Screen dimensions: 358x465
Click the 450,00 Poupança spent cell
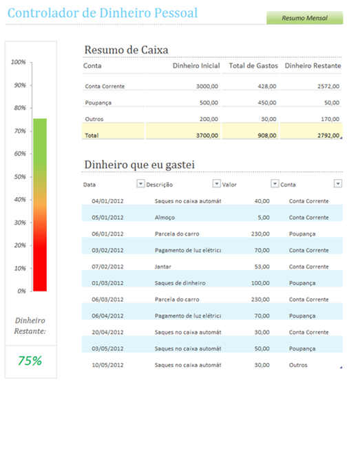pyautogui.click(x=267, y=103)
